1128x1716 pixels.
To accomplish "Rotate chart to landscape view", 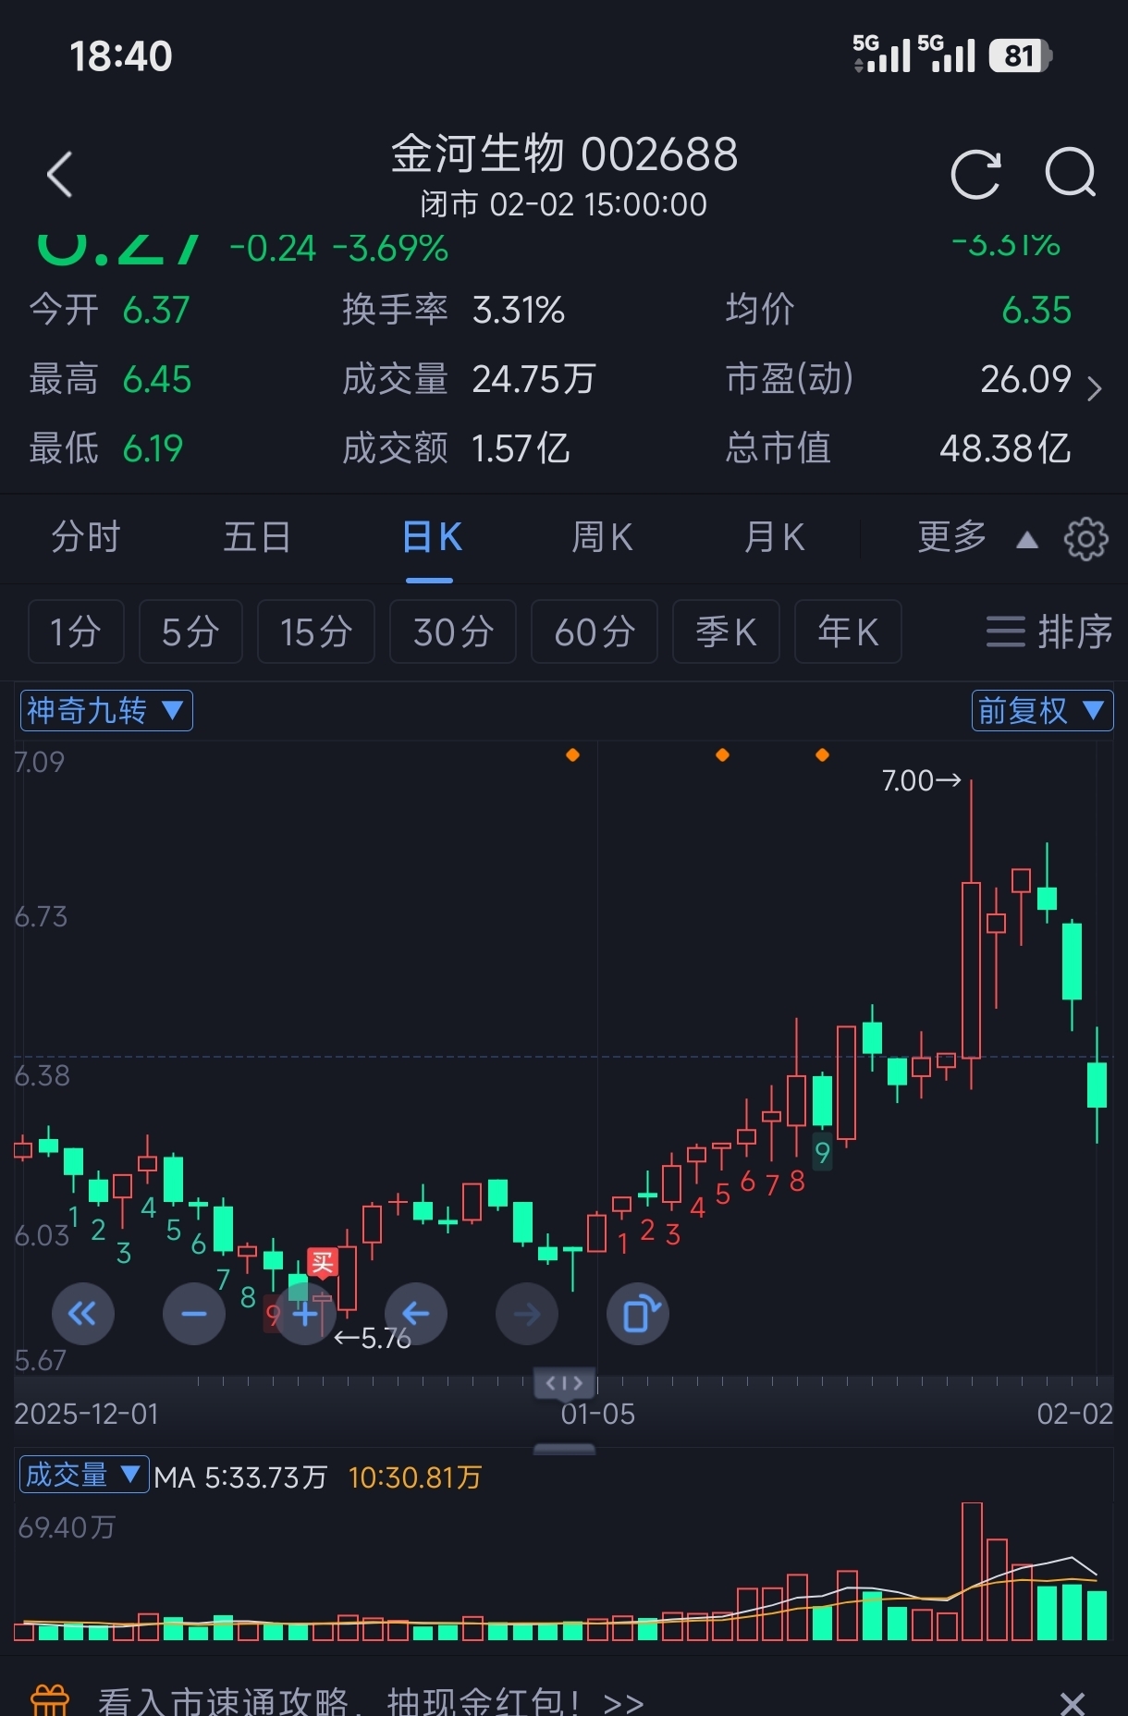I will (638, 1314).
